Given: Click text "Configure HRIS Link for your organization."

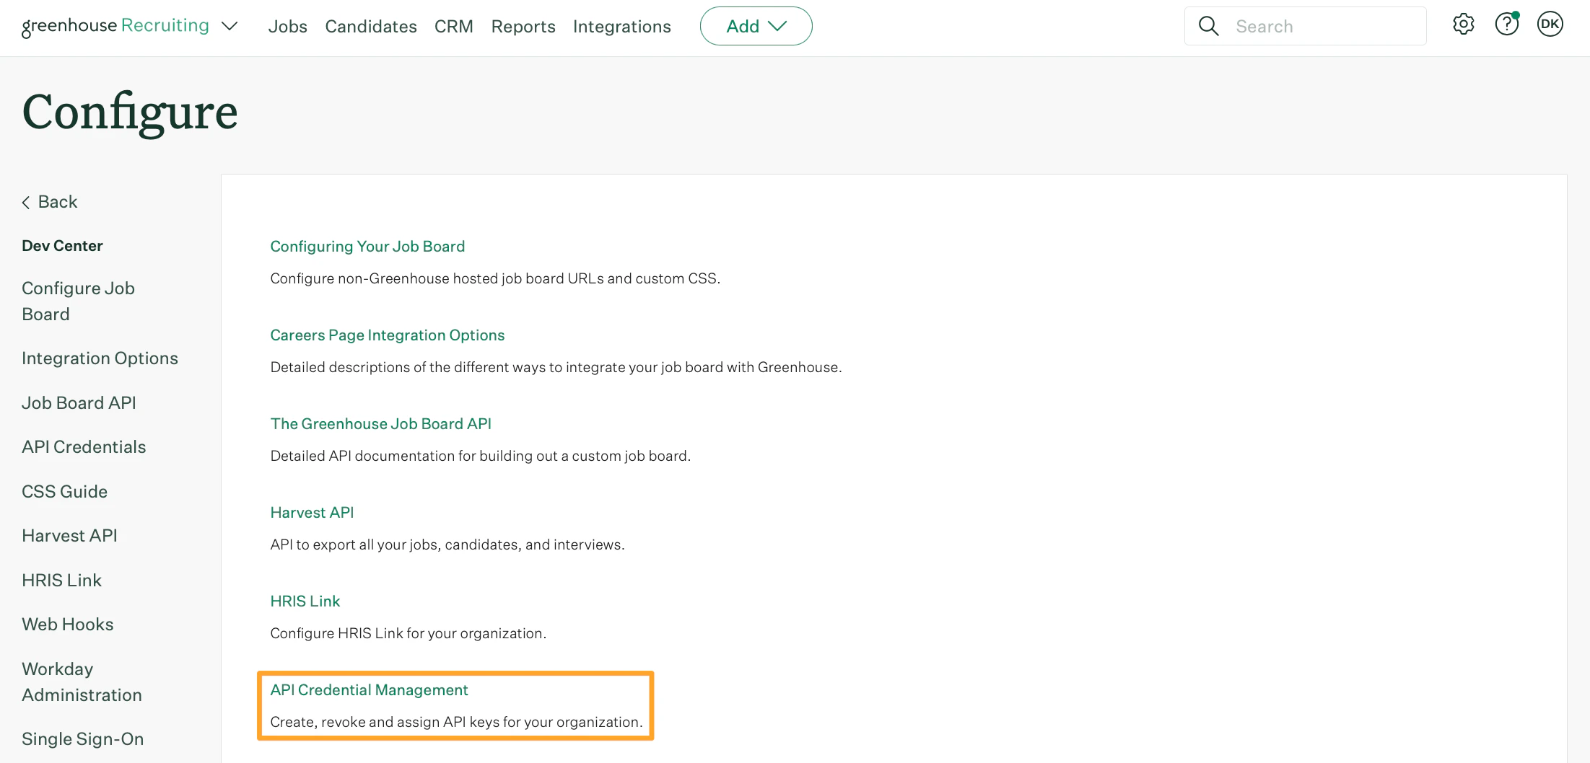Looking at the screenshot, I should pyautogui.click(x=408, y=633).
